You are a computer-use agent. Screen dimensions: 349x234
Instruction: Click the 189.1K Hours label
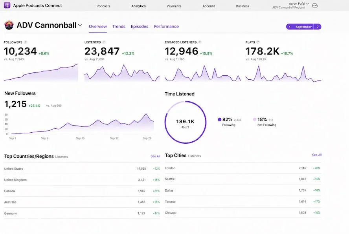point(185,124)
